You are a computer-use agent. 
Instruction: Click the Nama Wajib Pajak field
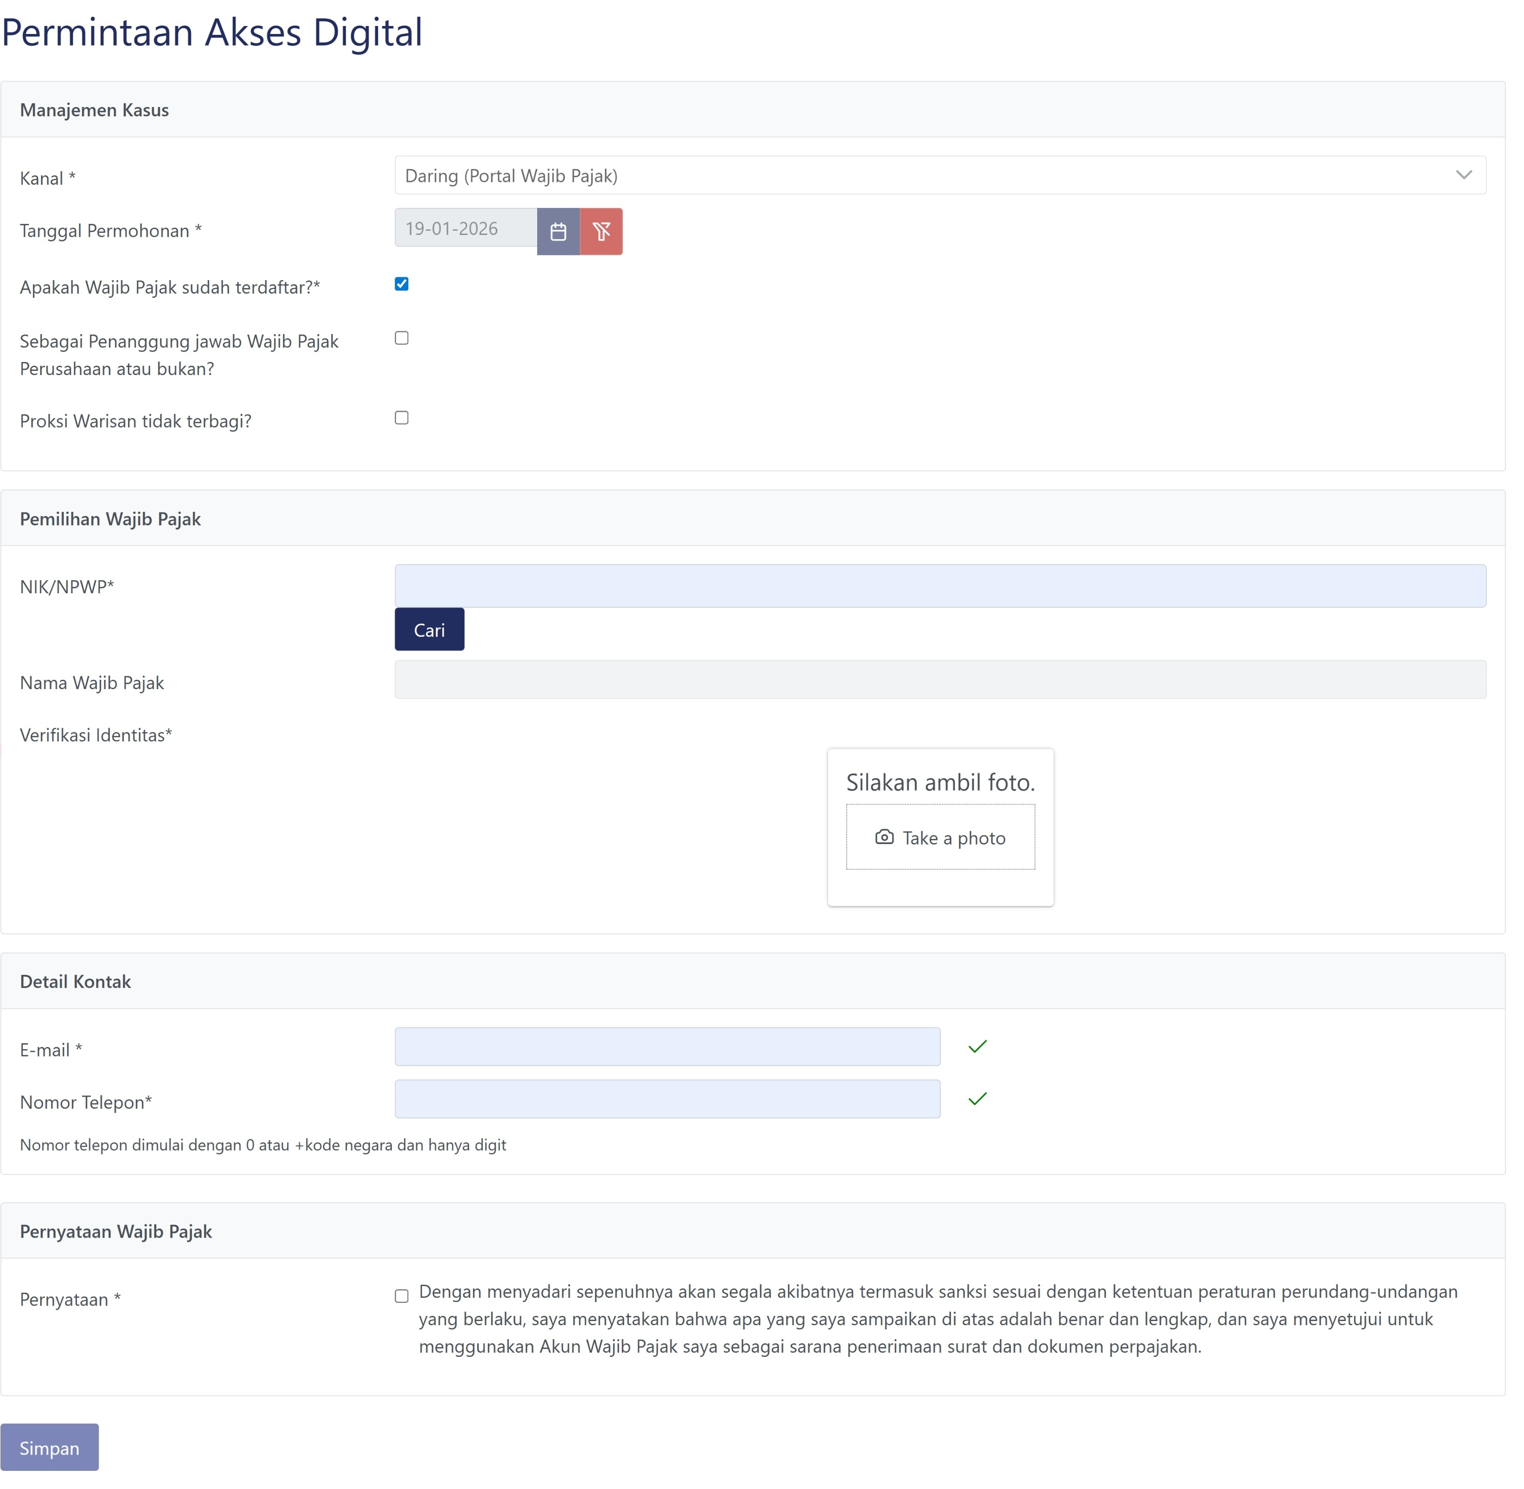coord(940,680)
